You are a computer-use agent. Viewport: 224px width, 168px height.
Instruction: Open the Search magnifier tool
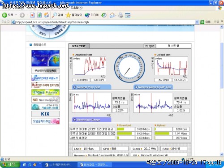tap(54, 15)
